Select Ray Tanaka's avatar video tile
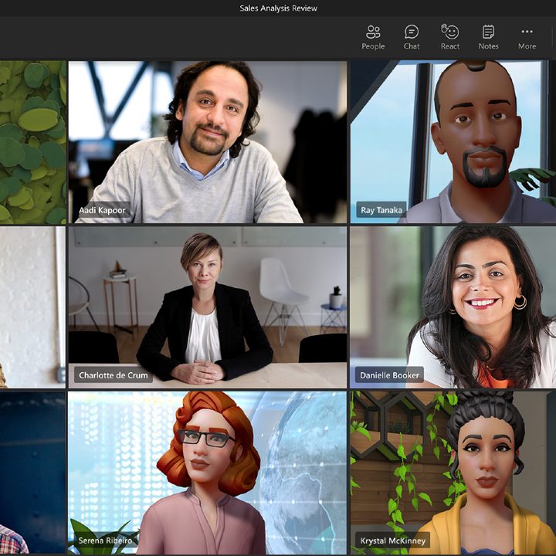556x556 pixels. click(x=453, y=142)
